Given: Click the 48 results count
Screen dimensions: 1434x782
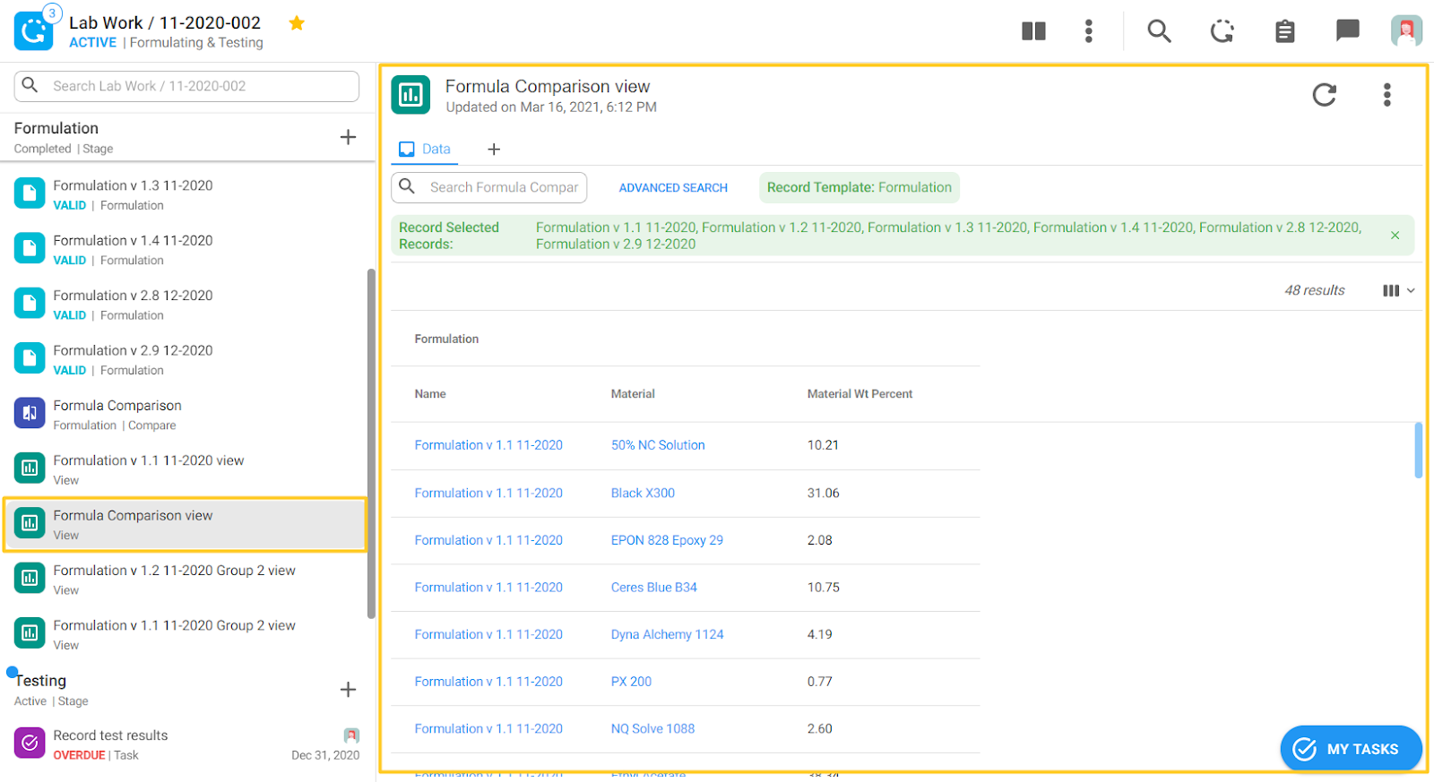Looking at the screenshot, I should coord(1314,290).
